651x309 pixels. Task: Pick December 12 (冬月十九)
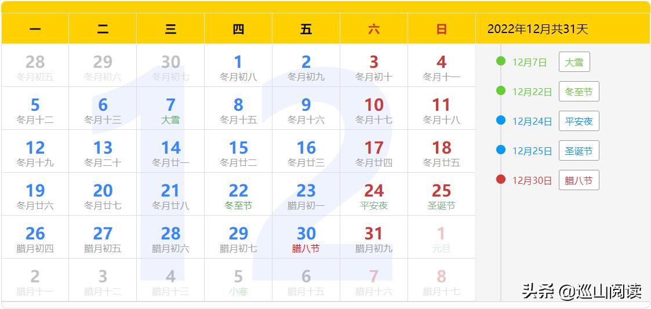point(35,151)
